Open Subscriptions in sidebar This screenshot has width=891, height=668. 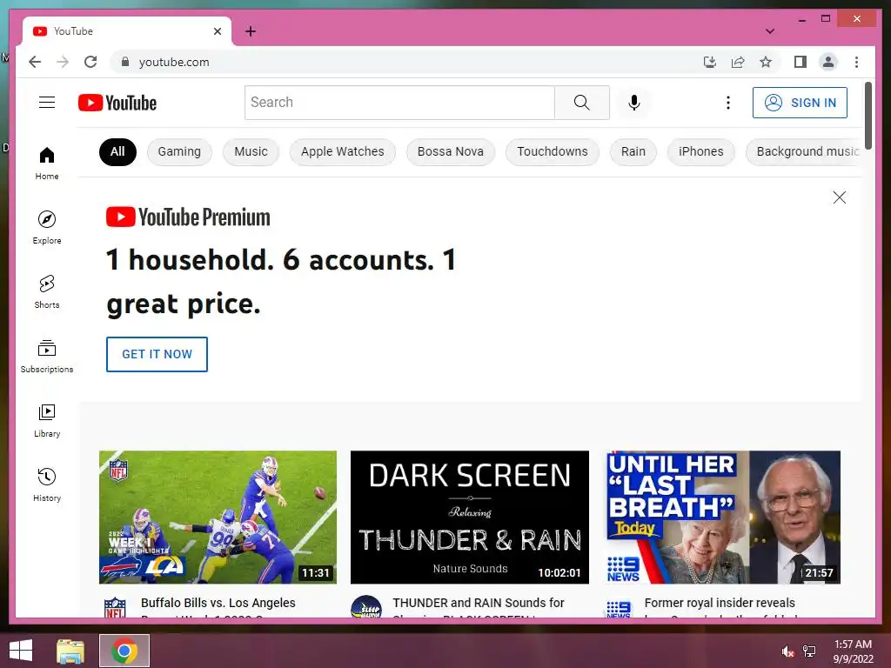pyautogui.click(x=47, y=356)
